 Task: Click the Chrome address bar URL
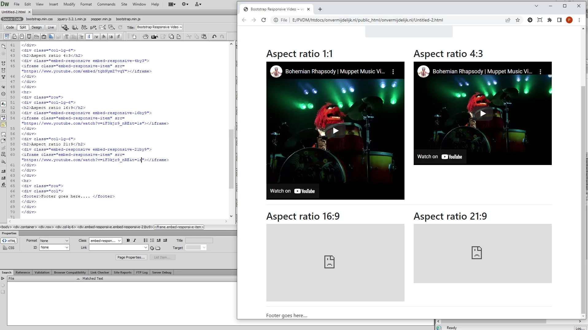tap(367, 20)
